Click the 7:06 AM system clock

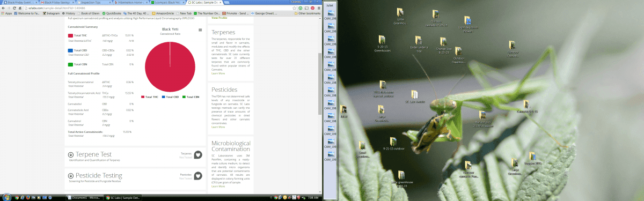click(x=313, y=198)
